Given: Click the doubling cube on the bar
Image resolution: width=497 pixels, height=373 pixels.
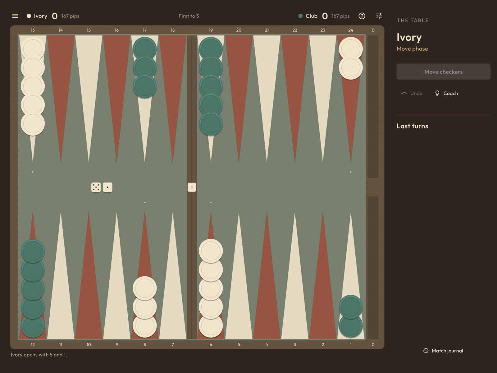Looking at the screenshot, I should click(x=192, y=187).
